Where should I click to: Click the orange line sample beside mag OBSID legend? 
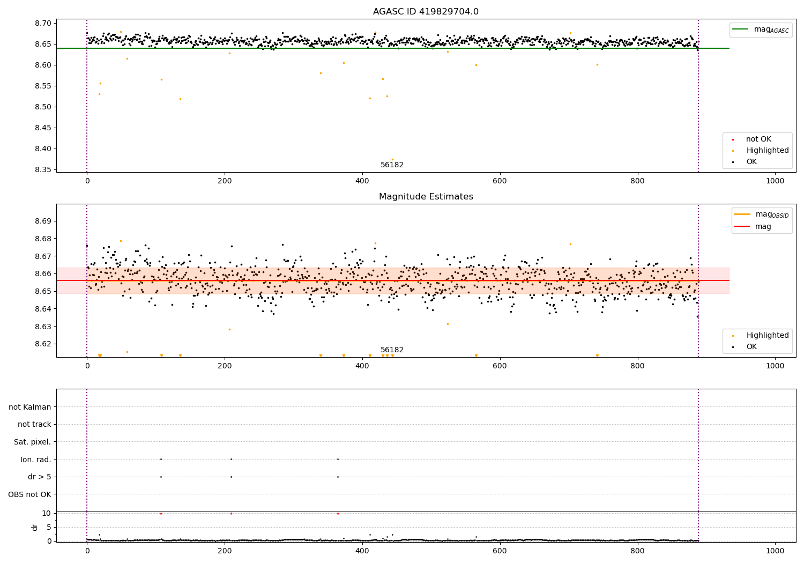click(x=742, y=214)
